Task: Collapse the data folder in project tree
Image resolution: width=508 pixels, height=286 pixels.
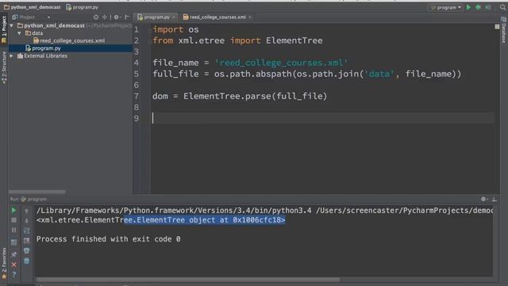Action: pyautogui.click(x=19, y=33)
